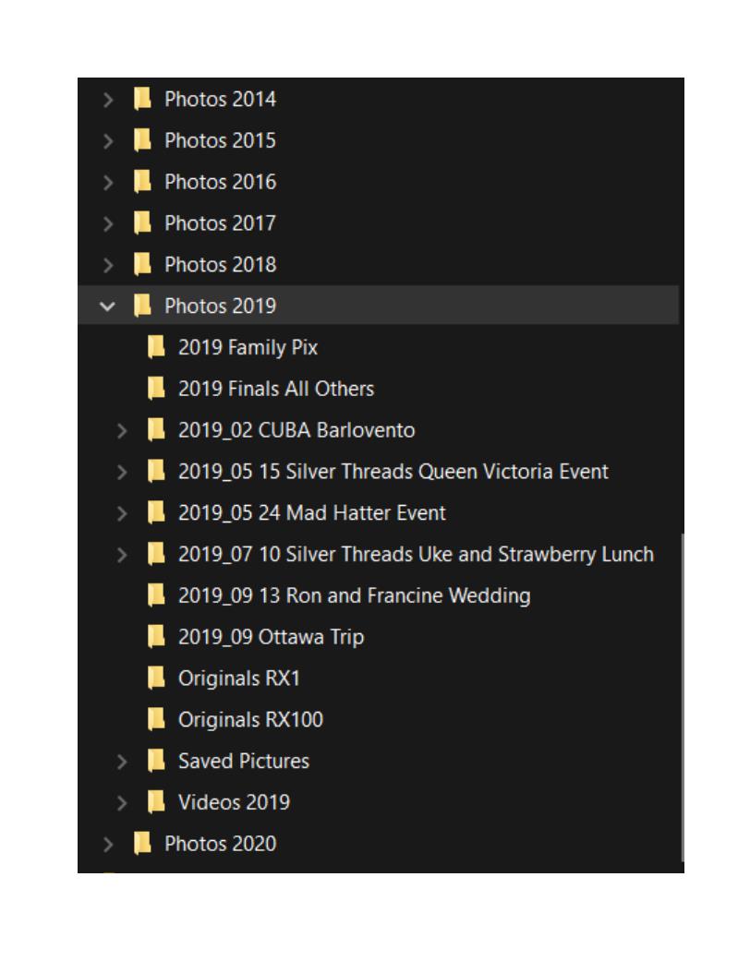Viewport: 750px width, 973px height.
Task: Select the Photos 2017 folder name
Action: [220, 223]
